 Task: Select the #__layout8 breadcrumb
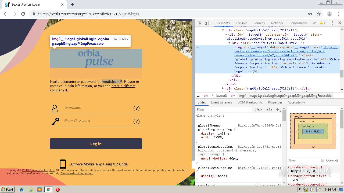coord(219,96)
